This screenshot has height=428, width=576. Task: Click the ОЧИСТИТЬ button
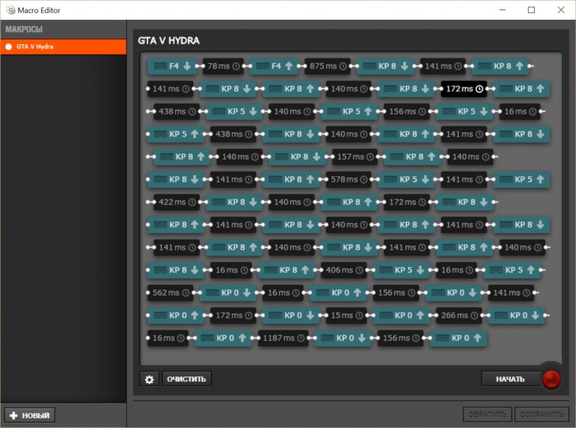pyautogui.click(x=186, y=379)
